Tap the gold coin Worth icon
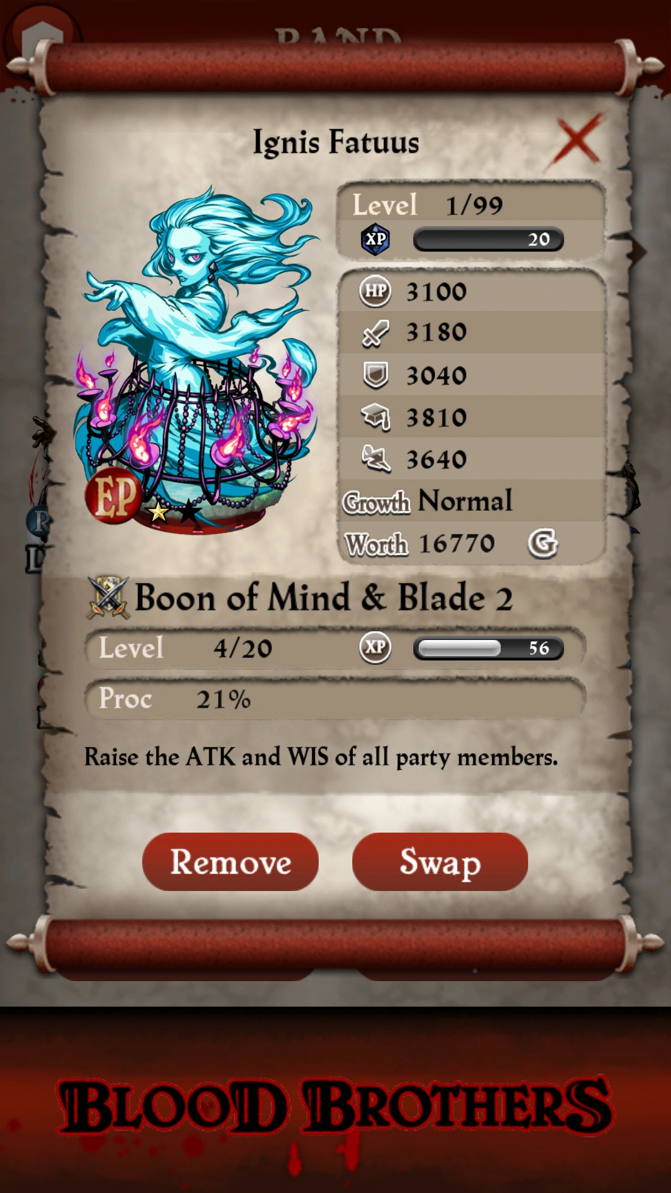Viewport: 671px width, 1193px height. pos(543,544)
